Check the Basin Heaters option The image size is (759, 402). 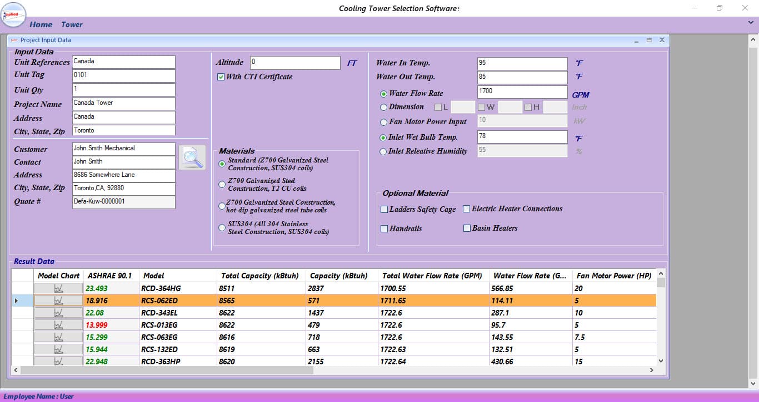point(467,228)
